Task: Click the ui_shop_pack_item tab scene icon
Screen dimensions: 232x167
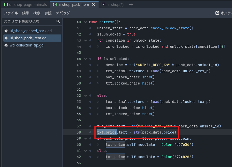Action: pos(54,5)
